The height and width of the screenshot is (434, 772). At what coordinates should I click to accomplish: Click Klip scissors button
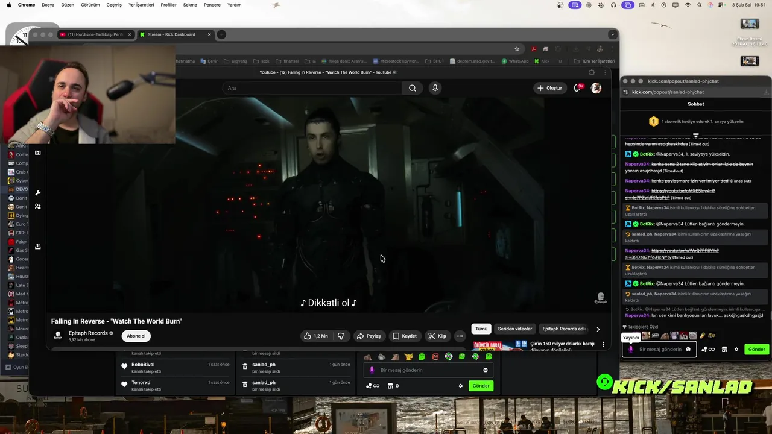tap(437, 336)
